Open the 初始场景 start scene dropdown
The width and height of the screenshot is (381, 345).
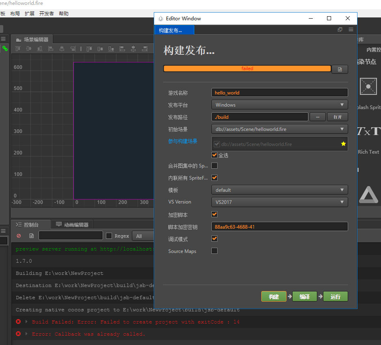[x=280, y=129]
